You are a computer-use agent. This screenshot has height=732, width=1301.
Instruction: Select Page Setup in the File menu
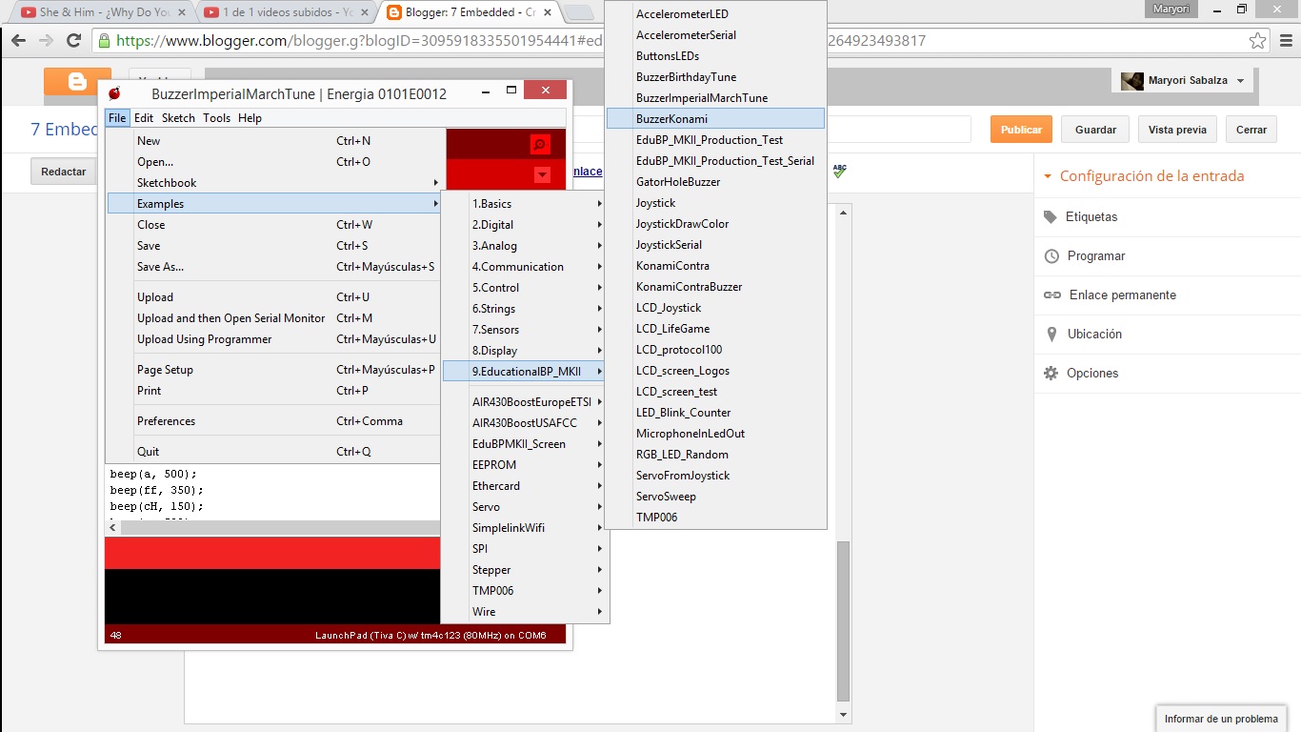point(274,370)
